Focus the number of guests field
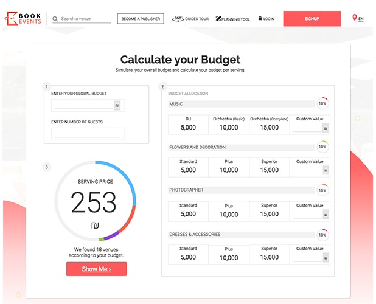376x304 pixels. (88, 134)
